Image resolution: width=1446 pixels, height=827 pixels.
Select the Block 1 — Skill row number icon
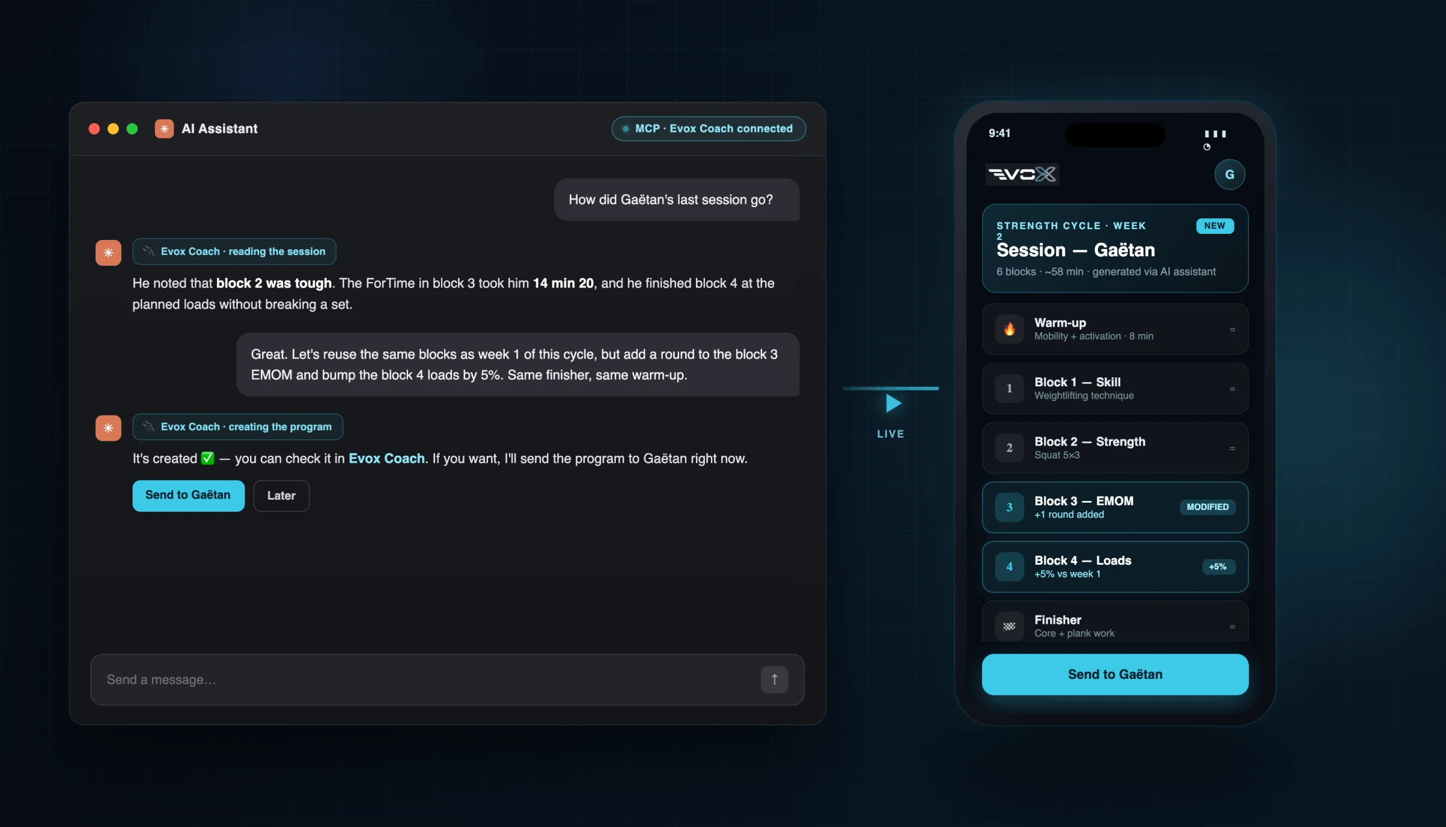pos(1010,389)
